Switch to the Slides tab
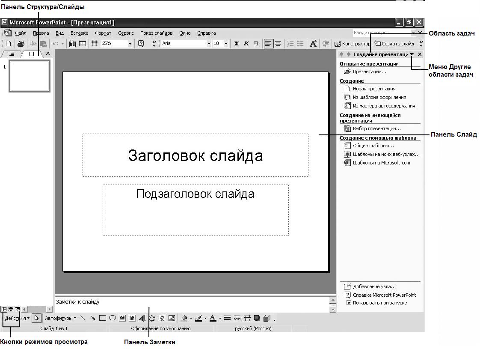Image resolution: width=480 pixels, height=349 pixels. click(31, 54)
